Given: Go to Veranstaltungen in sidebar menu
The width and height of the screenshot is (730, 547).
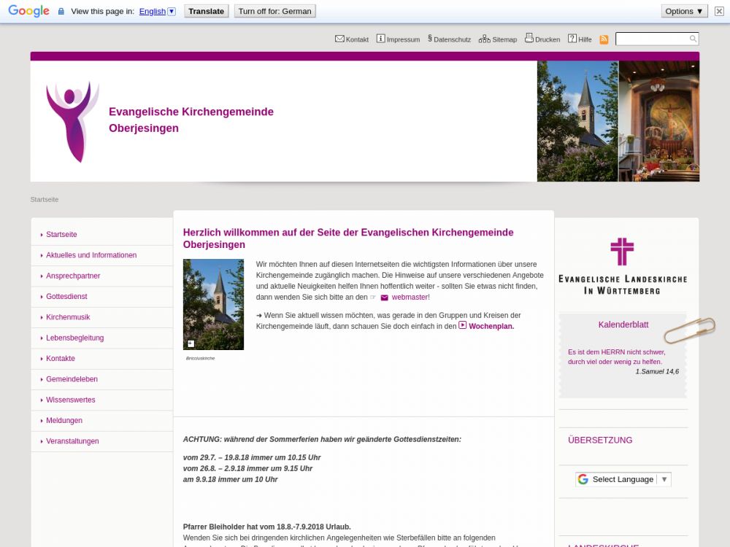Looking at the screenshot, I should (72, 441).
